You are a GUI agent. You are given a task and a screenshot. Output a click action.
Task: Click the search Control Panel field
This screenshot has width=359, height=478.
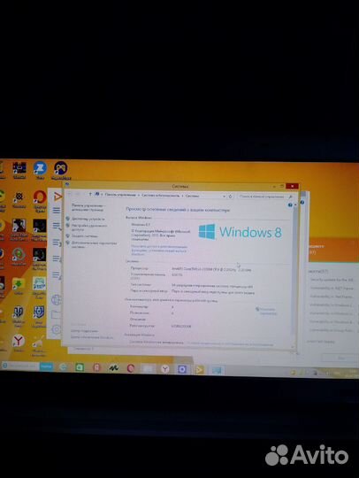tap(266, 197)
